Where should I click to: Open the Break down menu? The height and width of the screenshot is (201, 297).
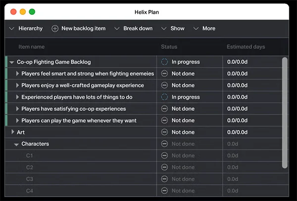click(134, 28)
